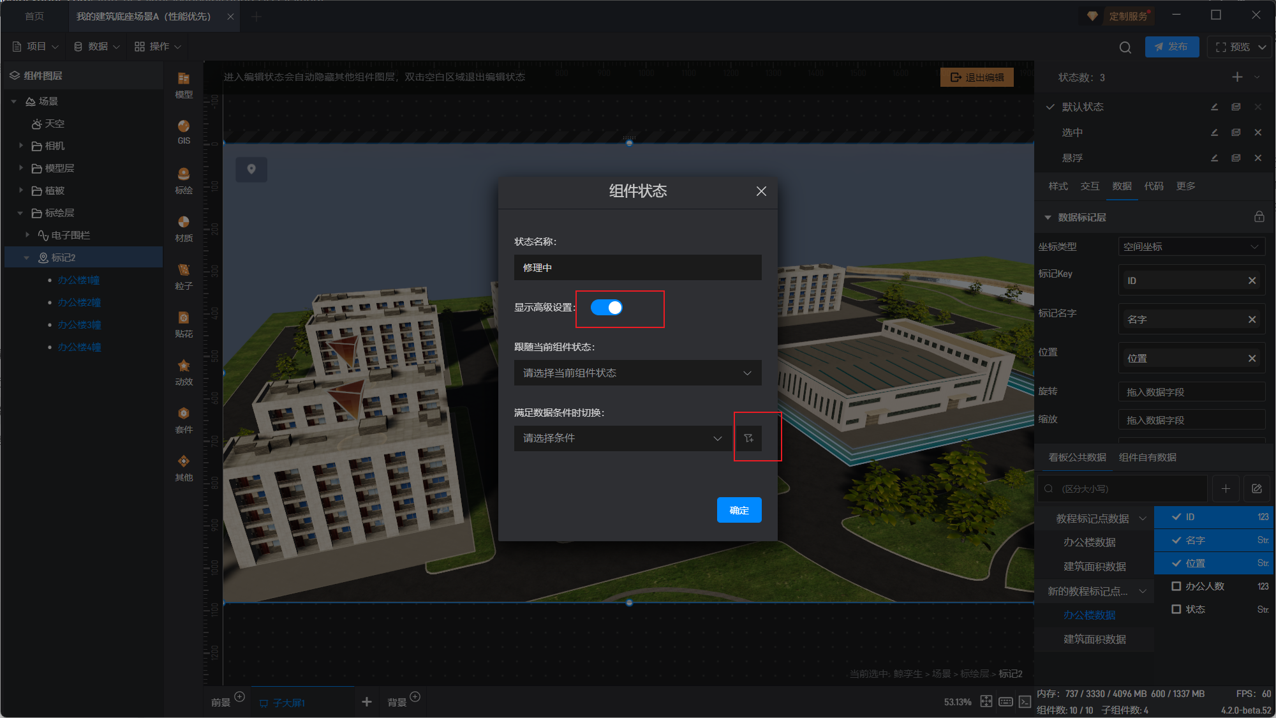Click the search magnifier icon in top toolbar

click(1125, 47)
